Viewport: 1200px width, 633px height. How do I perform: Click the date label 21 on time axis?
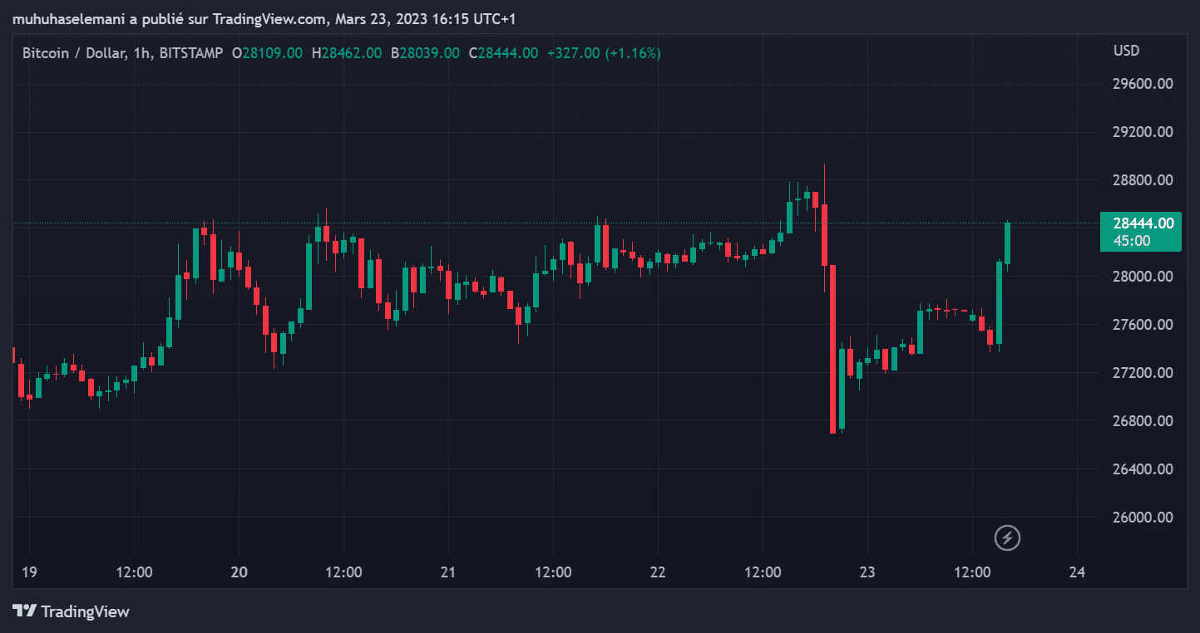(x=448, y=572)
